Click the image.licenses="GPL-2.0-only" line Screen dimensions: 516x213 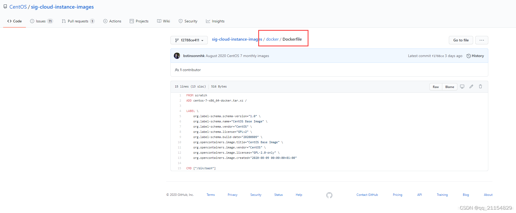click(236, 153)
